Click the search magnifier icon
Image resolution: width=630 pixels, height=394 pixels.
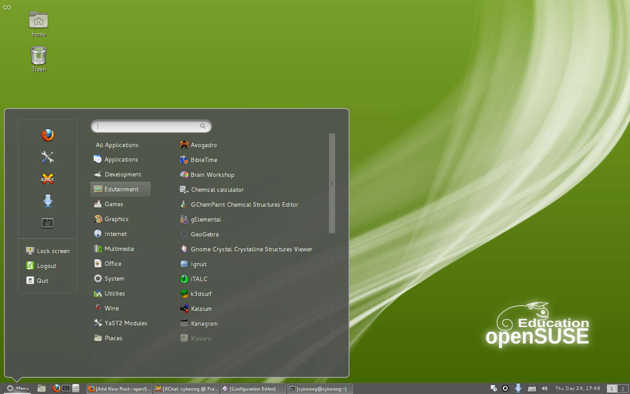[203, 126]
